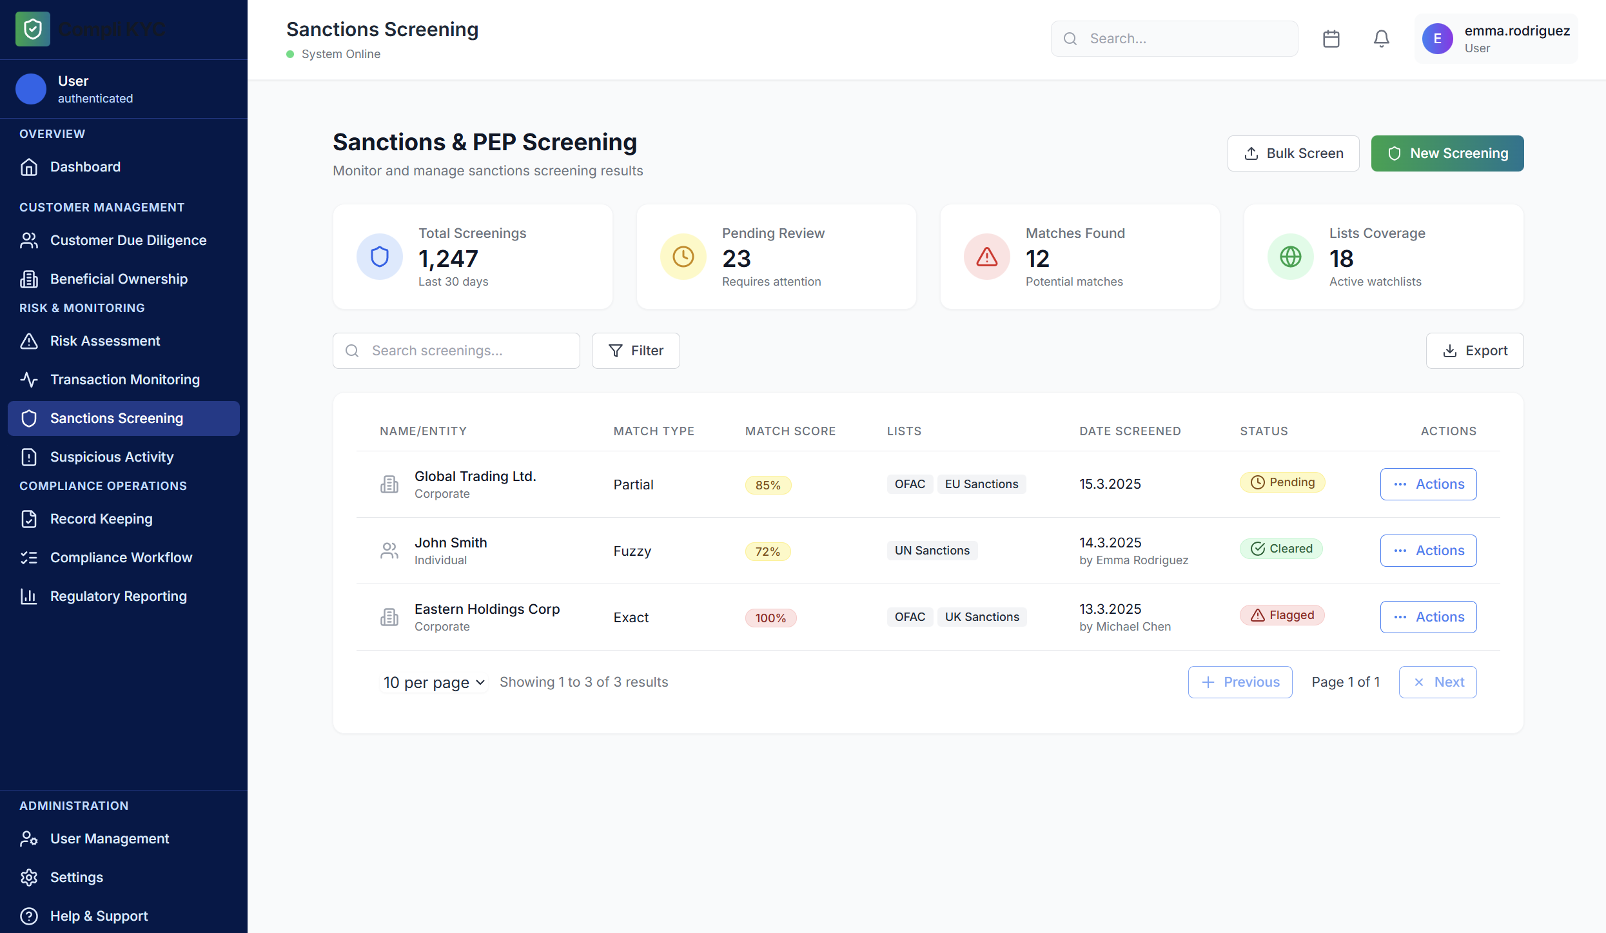The width and height of the screenshot is (1606, 933).
Task: Click the Pending Review clock icon
Action: pyautogui.click(x=683, y=257)
